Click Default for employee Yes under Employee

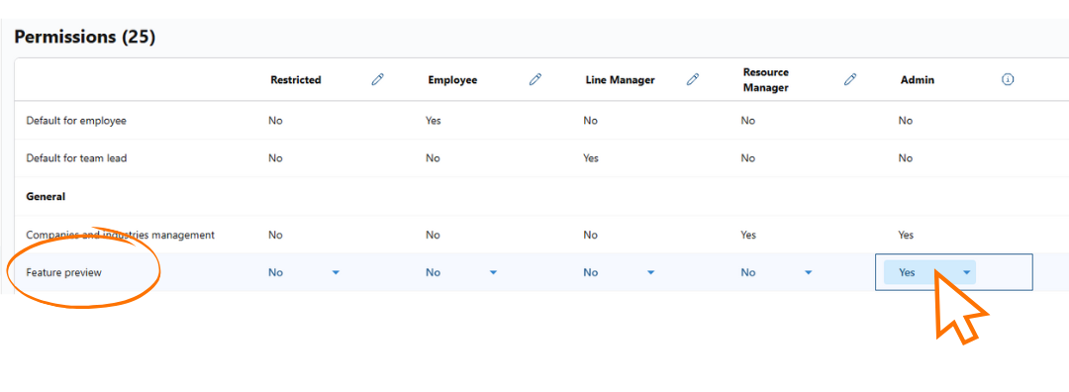[434, 121]
